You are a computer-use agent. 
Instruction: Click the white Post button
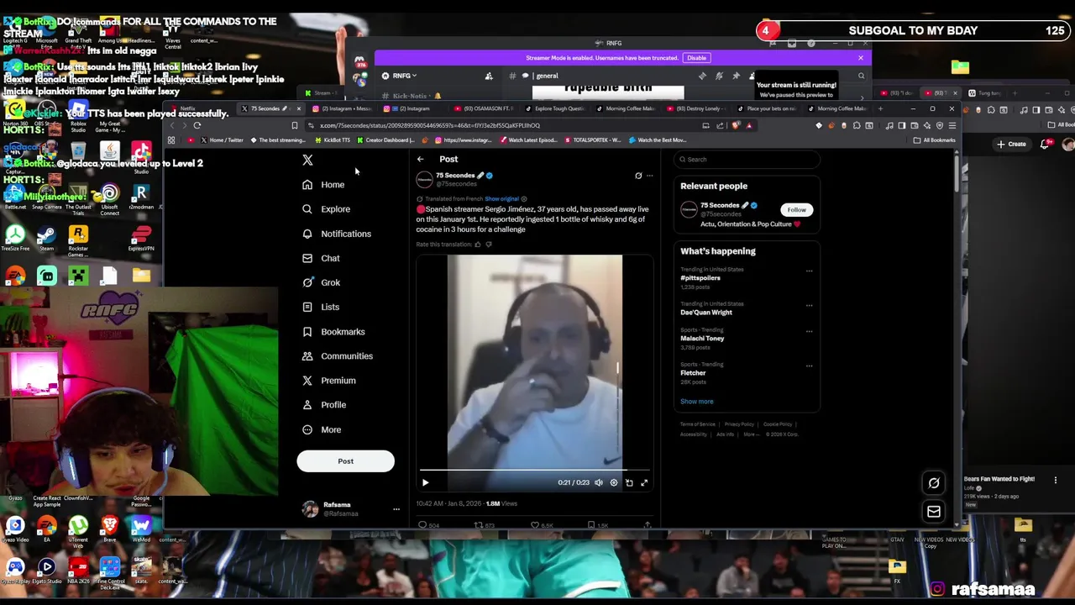click(345, 460)
